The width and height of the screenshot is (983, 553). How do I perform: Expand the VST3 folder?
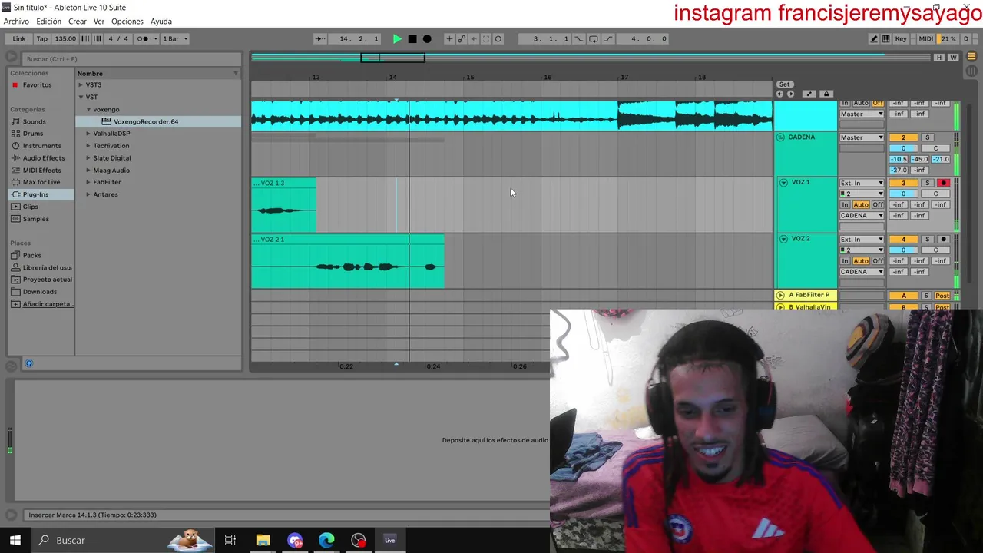tap(81, 84)
